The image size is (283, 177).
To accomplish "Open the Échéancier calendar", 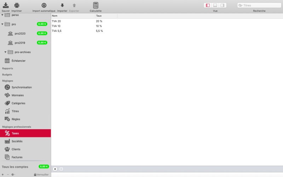I will pyautogui.click(x=18, y=61).
